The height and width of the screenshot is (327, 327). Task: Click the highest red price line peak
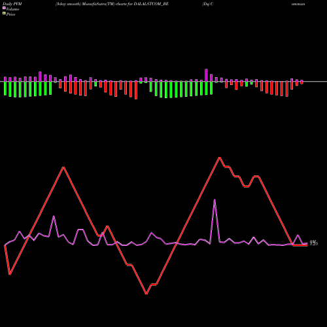point(219,158)
